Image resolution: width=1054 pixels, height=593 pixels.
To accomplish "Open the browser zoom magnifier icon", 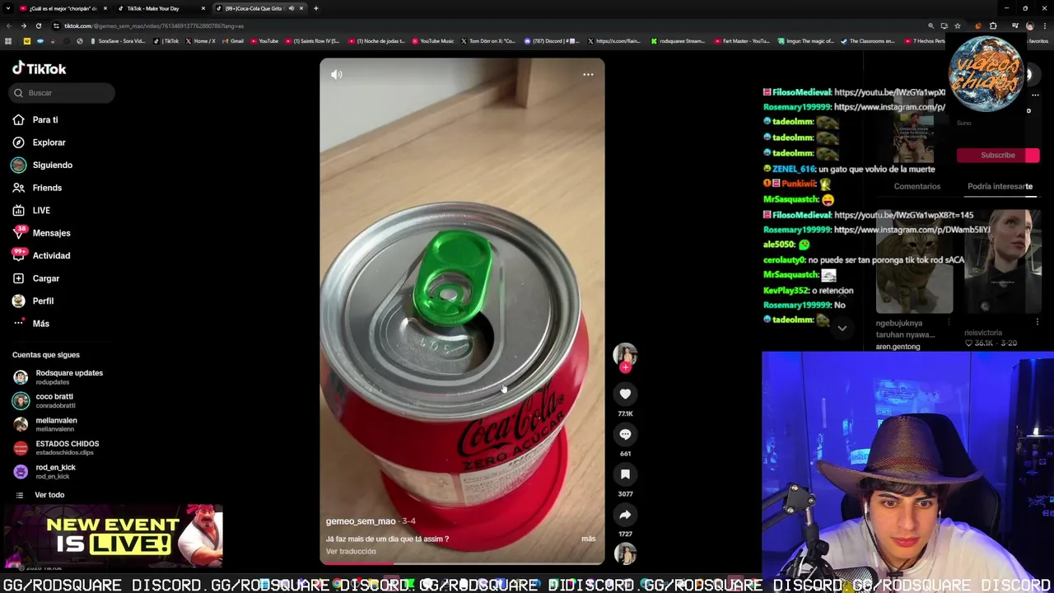I will (931, 26).
